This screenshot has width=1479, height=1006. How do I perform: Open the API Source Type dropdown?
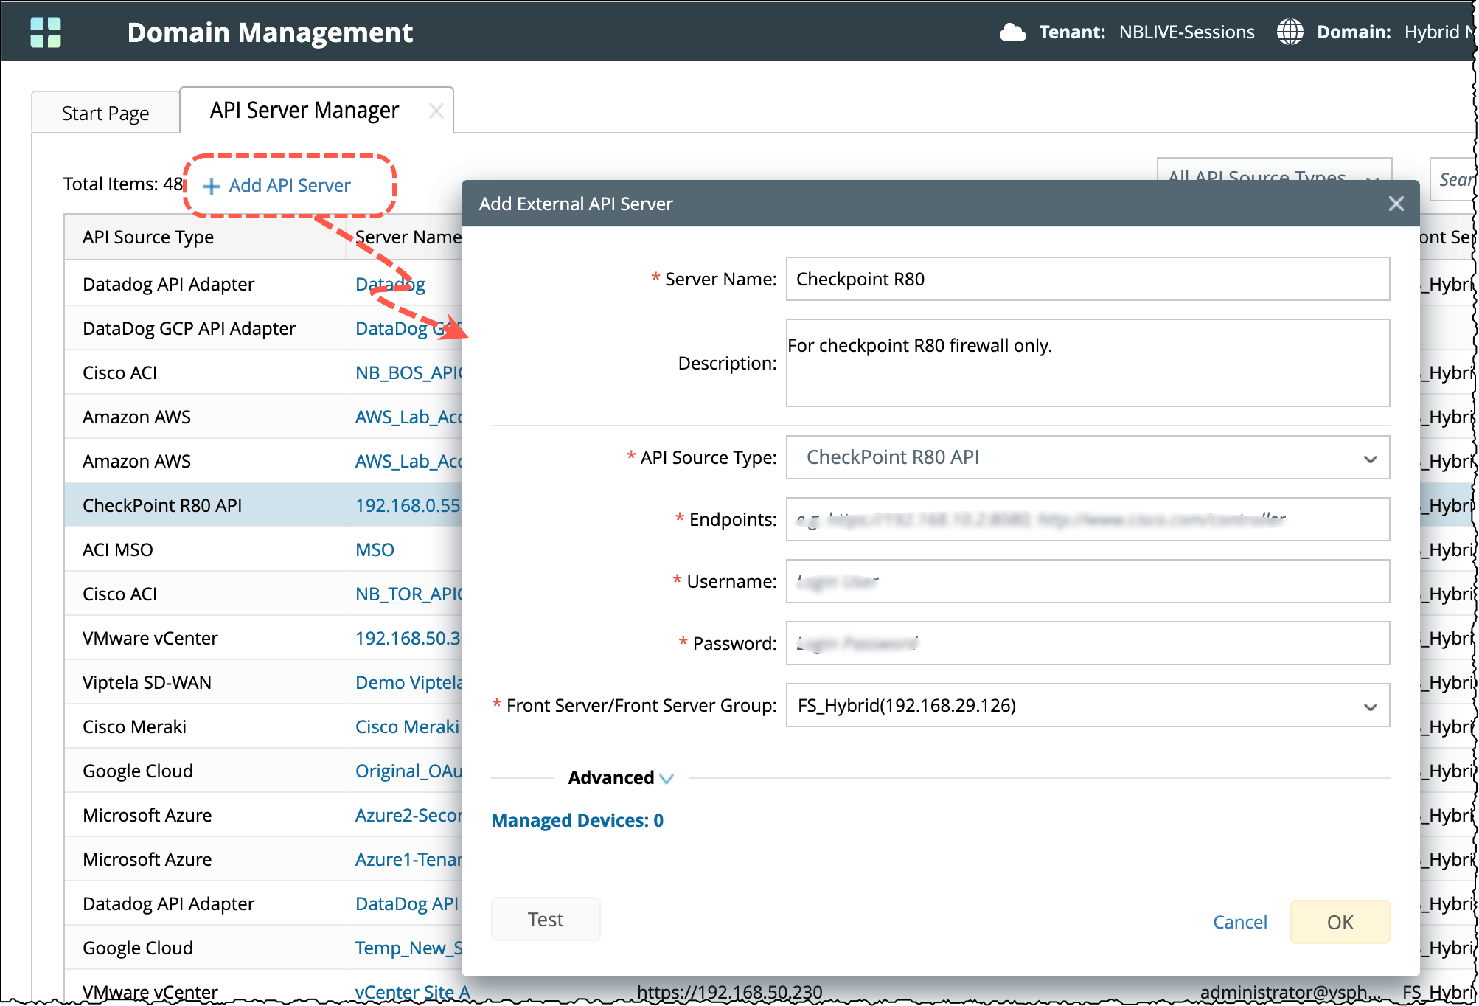point(1087,458)
